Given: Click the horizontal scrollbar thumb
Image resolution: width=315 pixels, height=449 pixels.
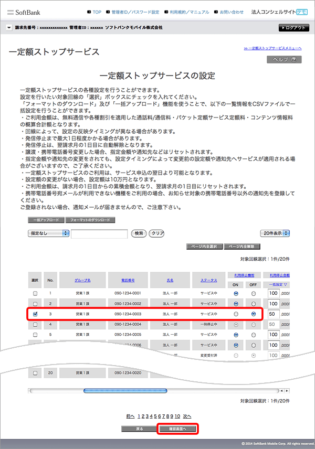Looking at the screenshot, I should click(x=125, y=391).
